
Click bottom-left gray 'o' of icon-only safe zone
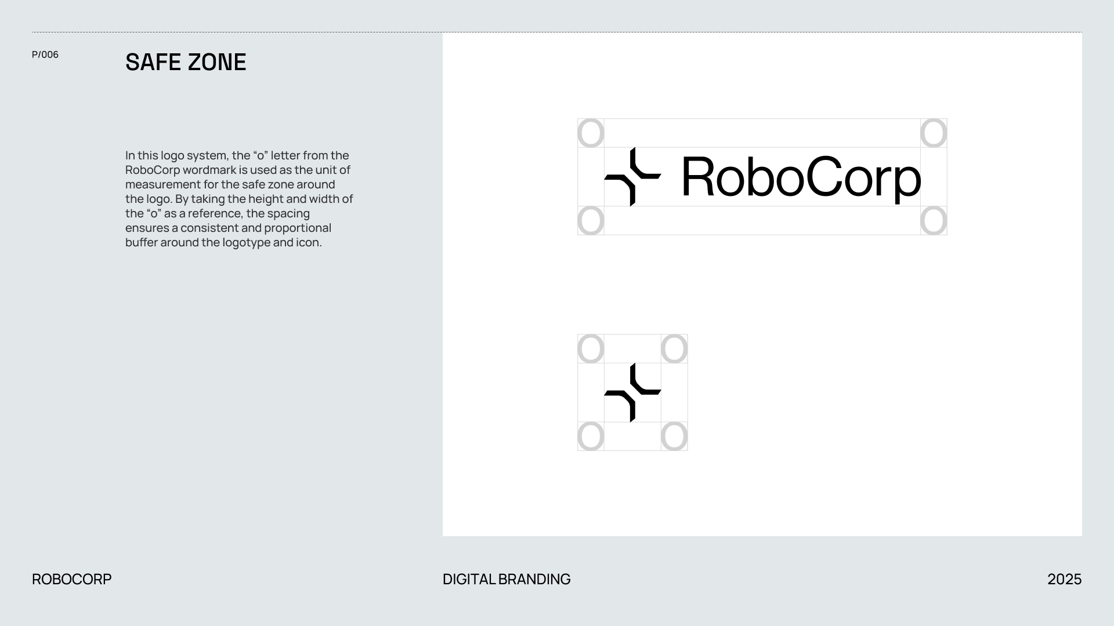(591, 436)
